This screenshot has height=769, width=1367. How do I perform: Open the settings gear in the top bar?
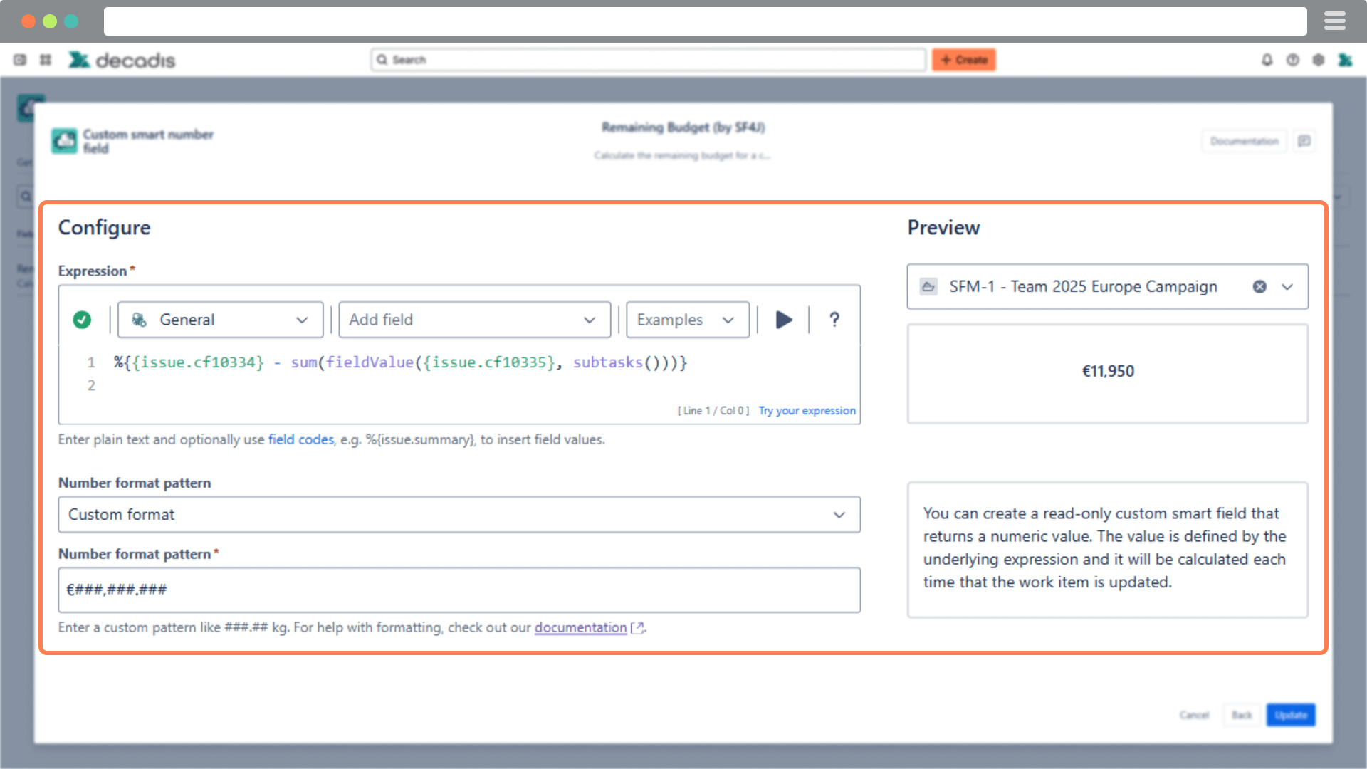tap(1319, 60)
